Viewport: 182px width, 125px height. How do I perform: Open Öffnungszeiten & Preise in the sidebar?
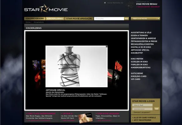tap(144, 41)
